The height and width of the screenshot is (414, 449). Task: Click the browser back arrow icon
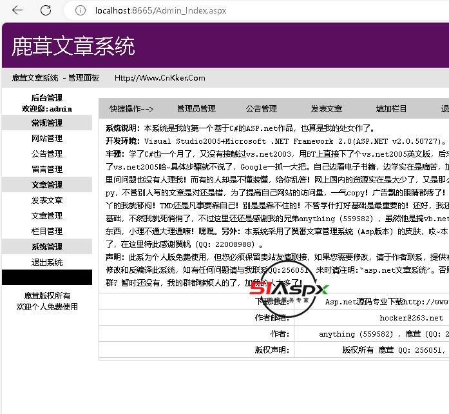[x=17, y=10]
